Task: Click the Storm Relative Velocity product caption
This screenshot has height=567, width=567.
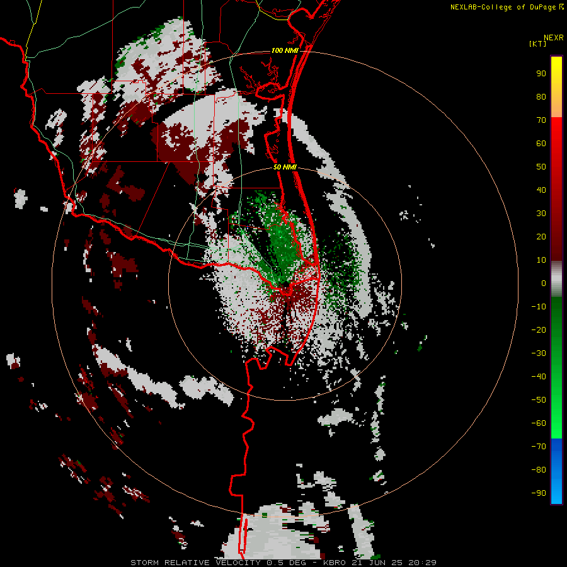Action: click(x=283, y=563)
